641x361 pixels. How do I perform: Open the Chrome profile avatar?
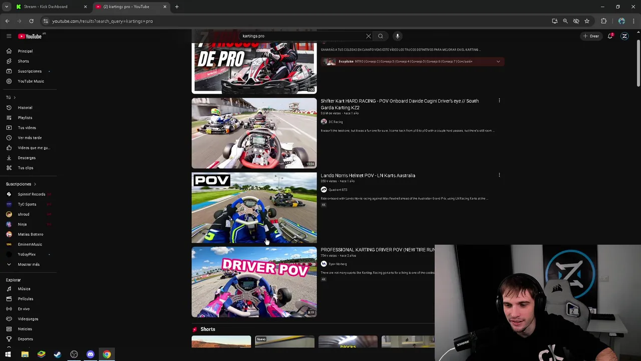pos(621,21)
